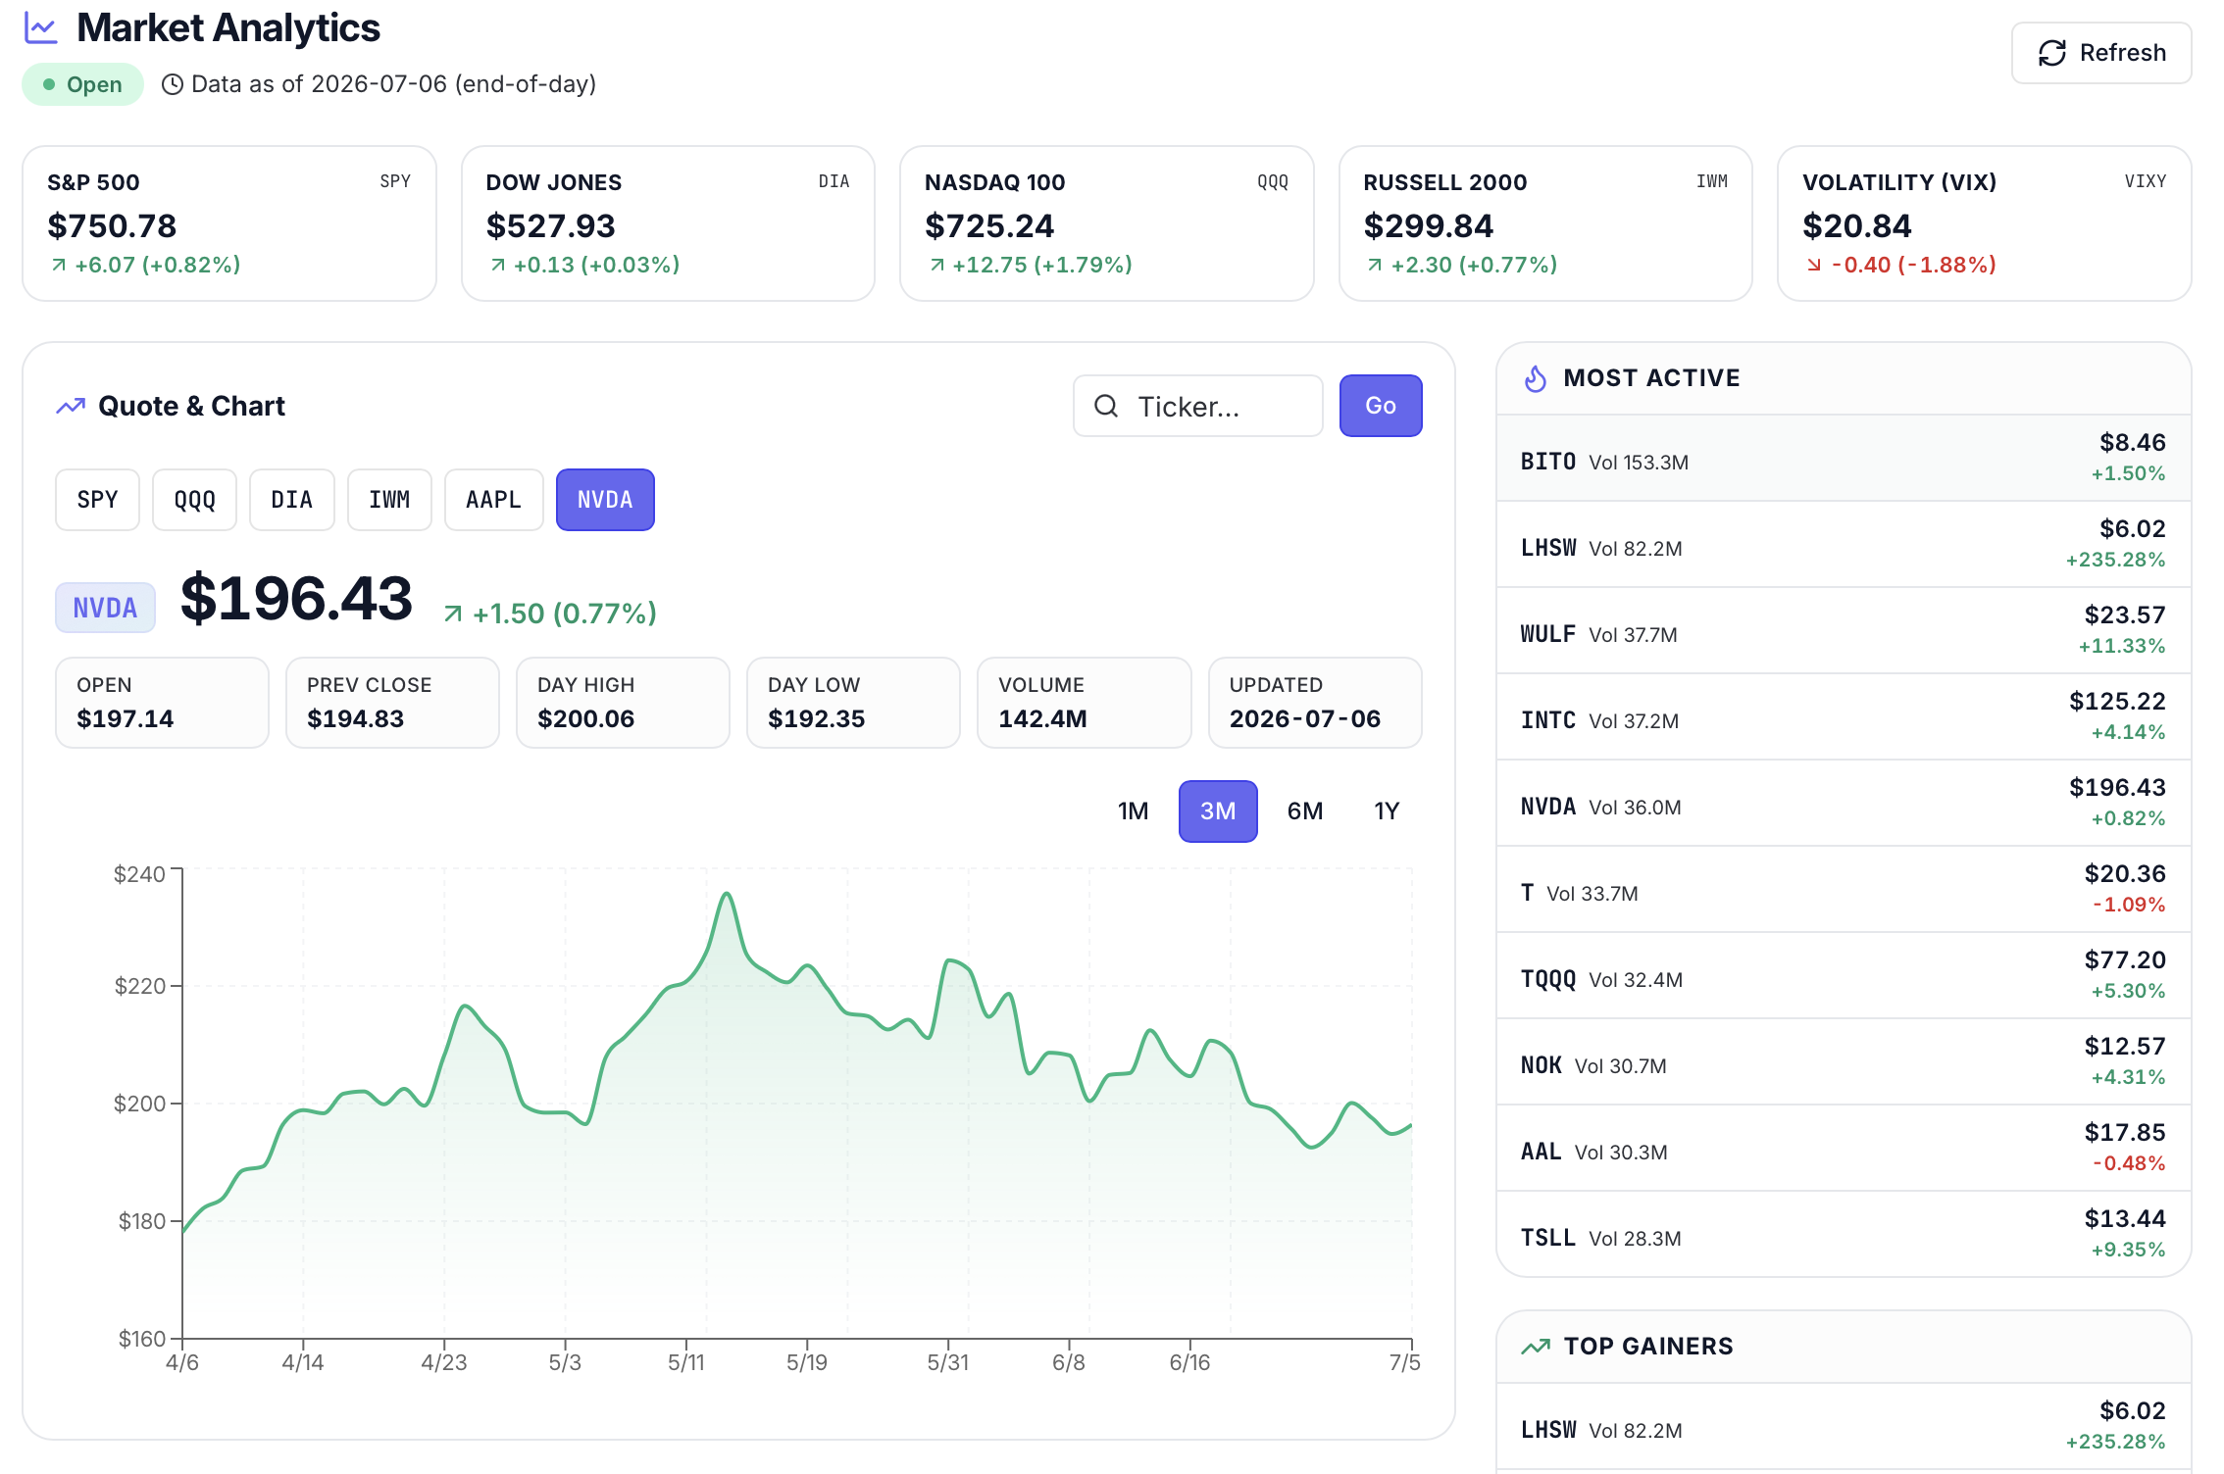This screenshot has width=2224, height=1474.
Task: Select NVDA in the Most Active list
Action: [1844, 803]
